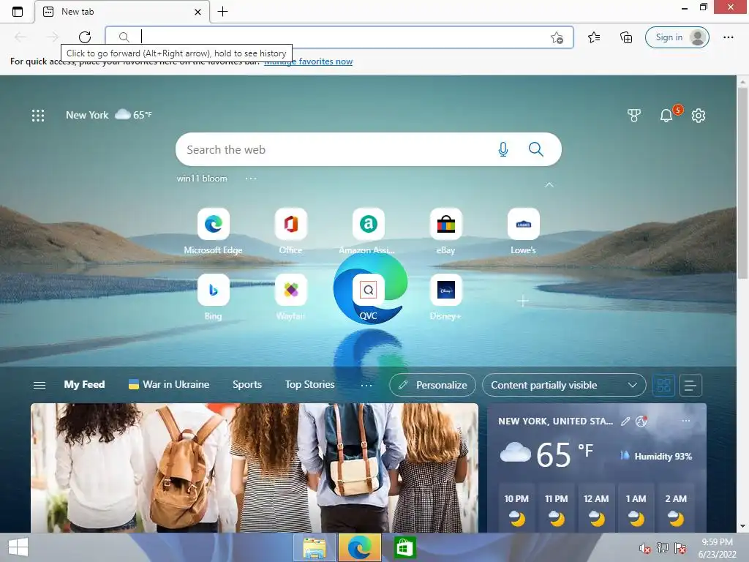Open the feed hamburger menu
The image size is (749, 562).
pos(39,385)
